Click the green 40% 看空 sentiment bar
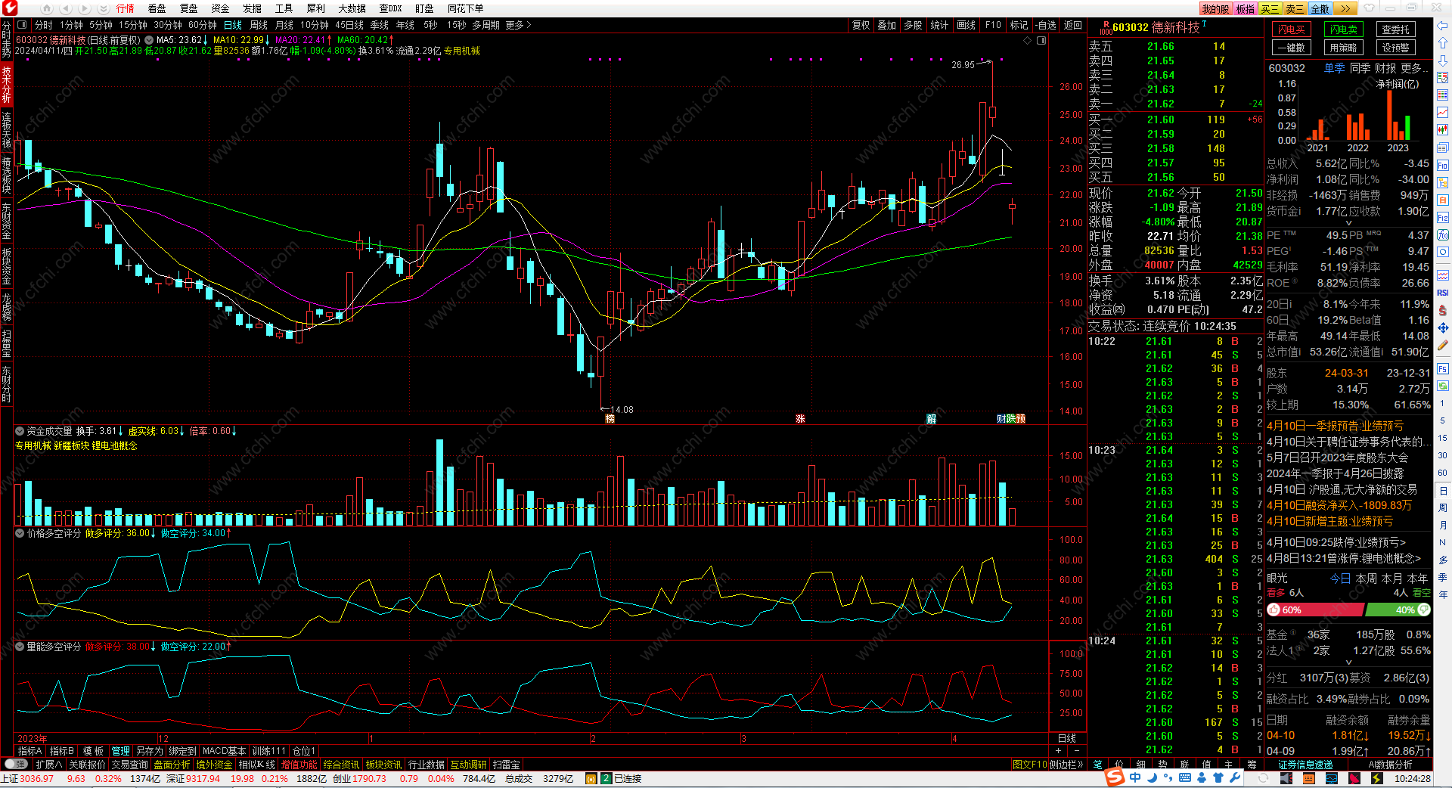1452x788 pixels. point(1398,610)
